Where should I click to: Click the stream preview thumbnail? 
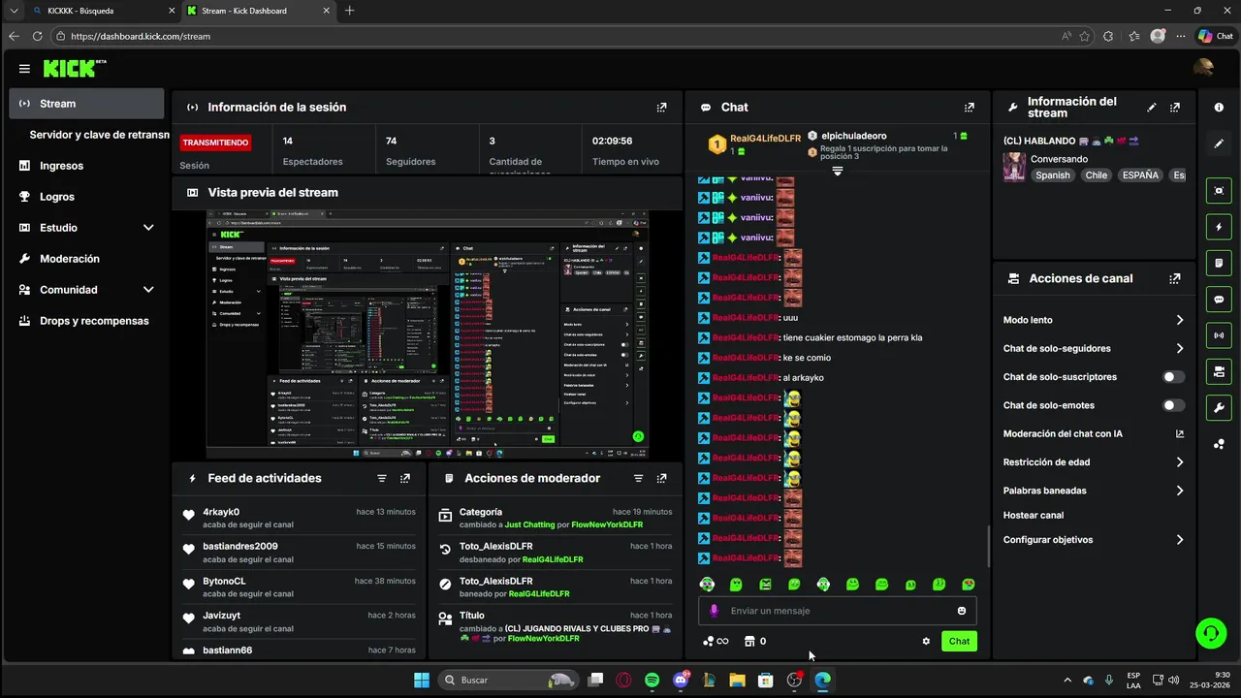coord(428,334)
